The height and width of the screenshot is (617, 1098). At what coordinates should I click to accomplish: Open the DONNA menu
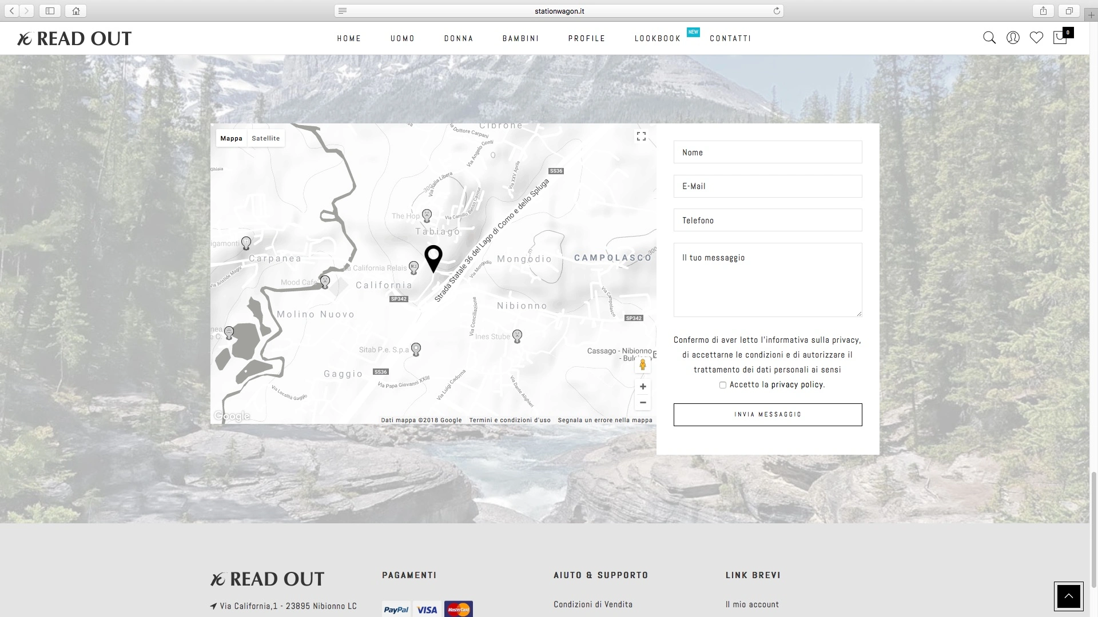[x=459, y=38]
